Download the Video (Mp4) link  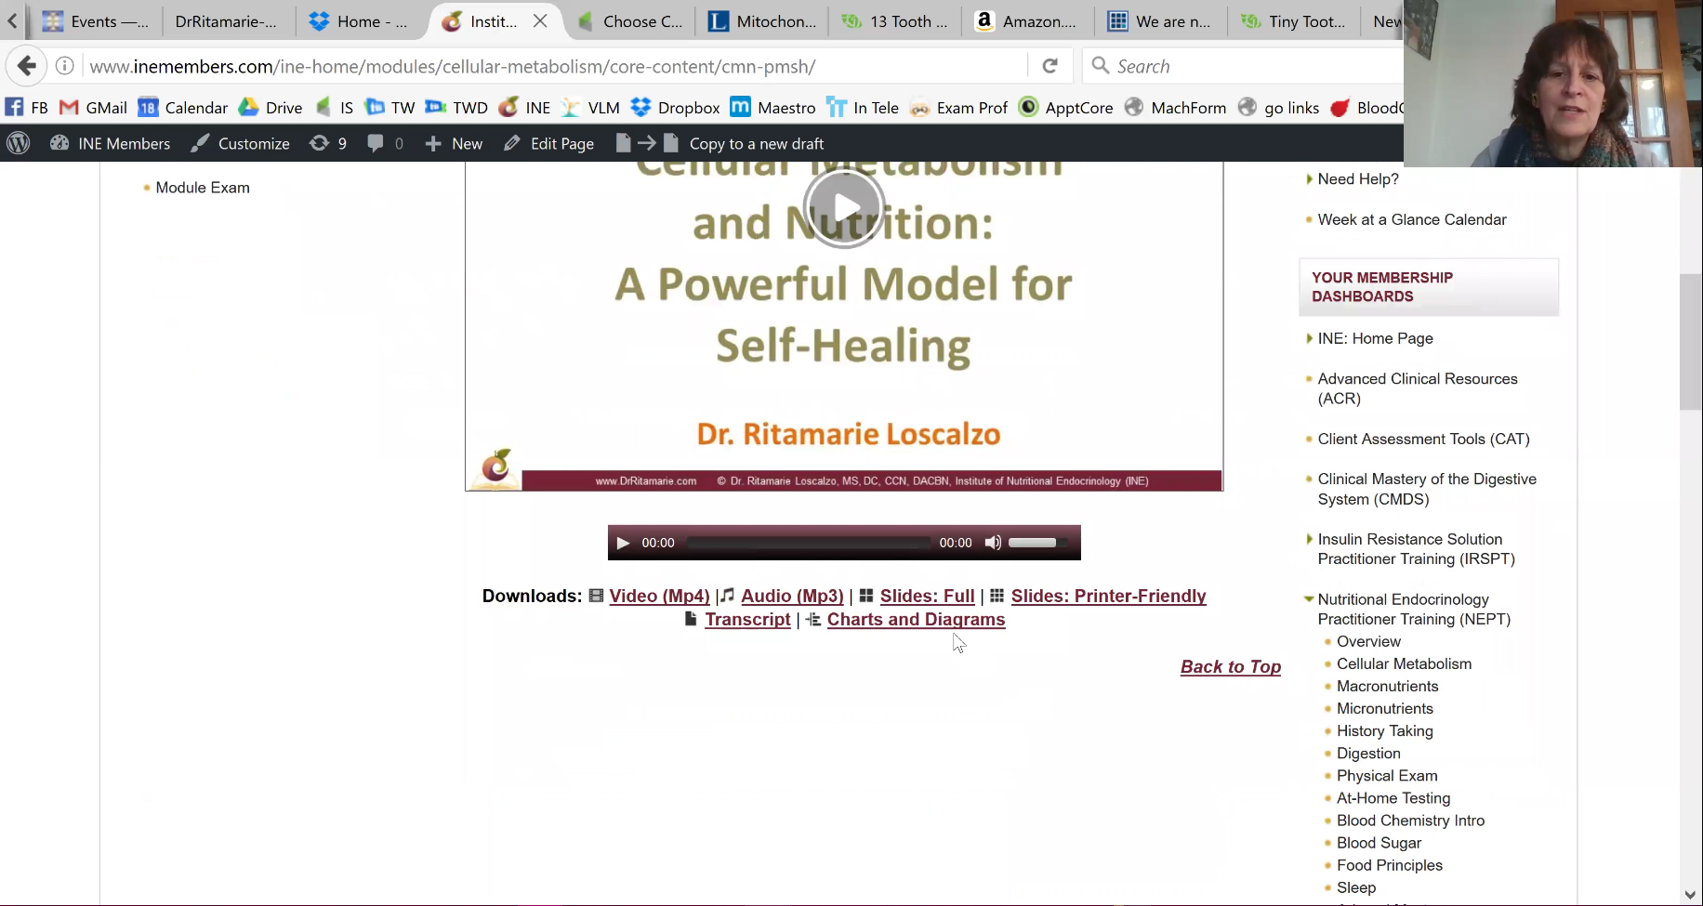coord(659,597)
